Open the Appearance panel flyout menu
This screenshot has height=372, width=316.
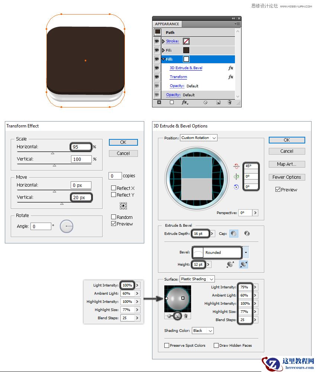coord(237,24)
